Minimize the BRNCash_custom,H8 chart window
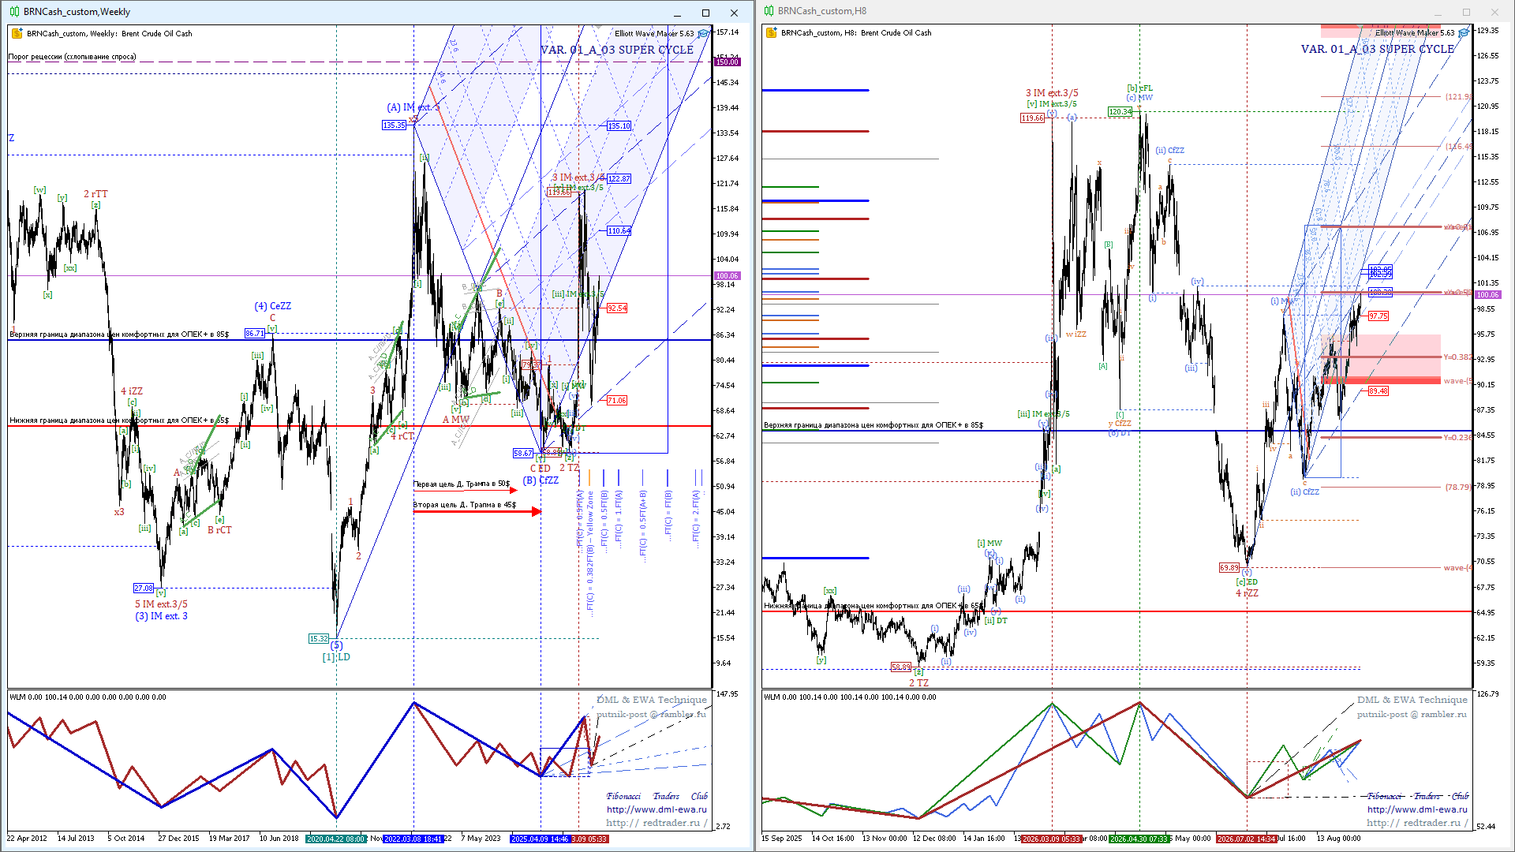 point(1438,12)
